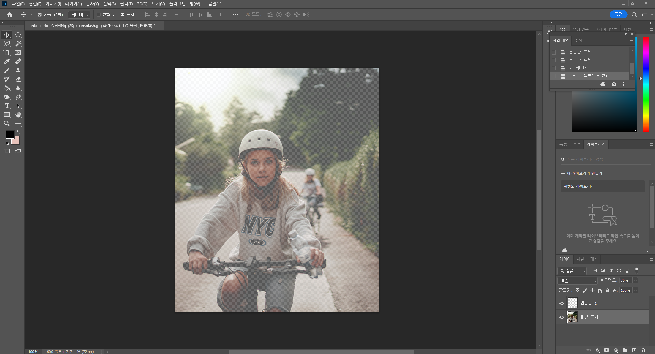
Task: Hide the 레이어 1 layer
Action: click(x=562, y=303)
